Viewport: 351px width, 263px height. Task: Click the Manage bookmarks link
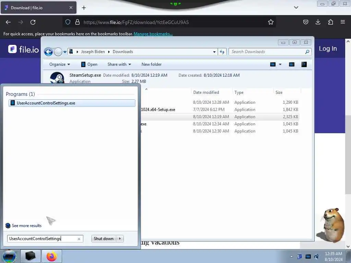153,34
